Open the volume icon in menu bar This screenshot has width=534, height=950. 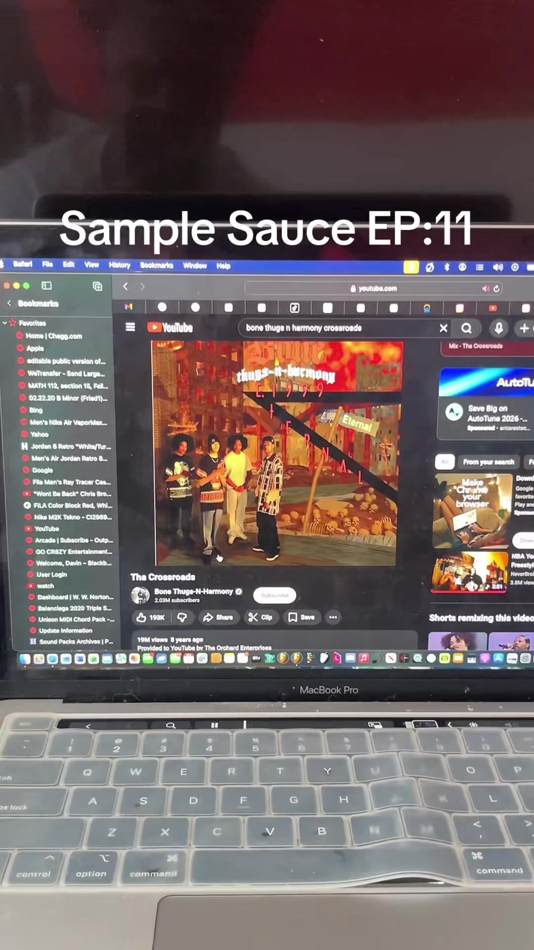[x=497, y=267]
